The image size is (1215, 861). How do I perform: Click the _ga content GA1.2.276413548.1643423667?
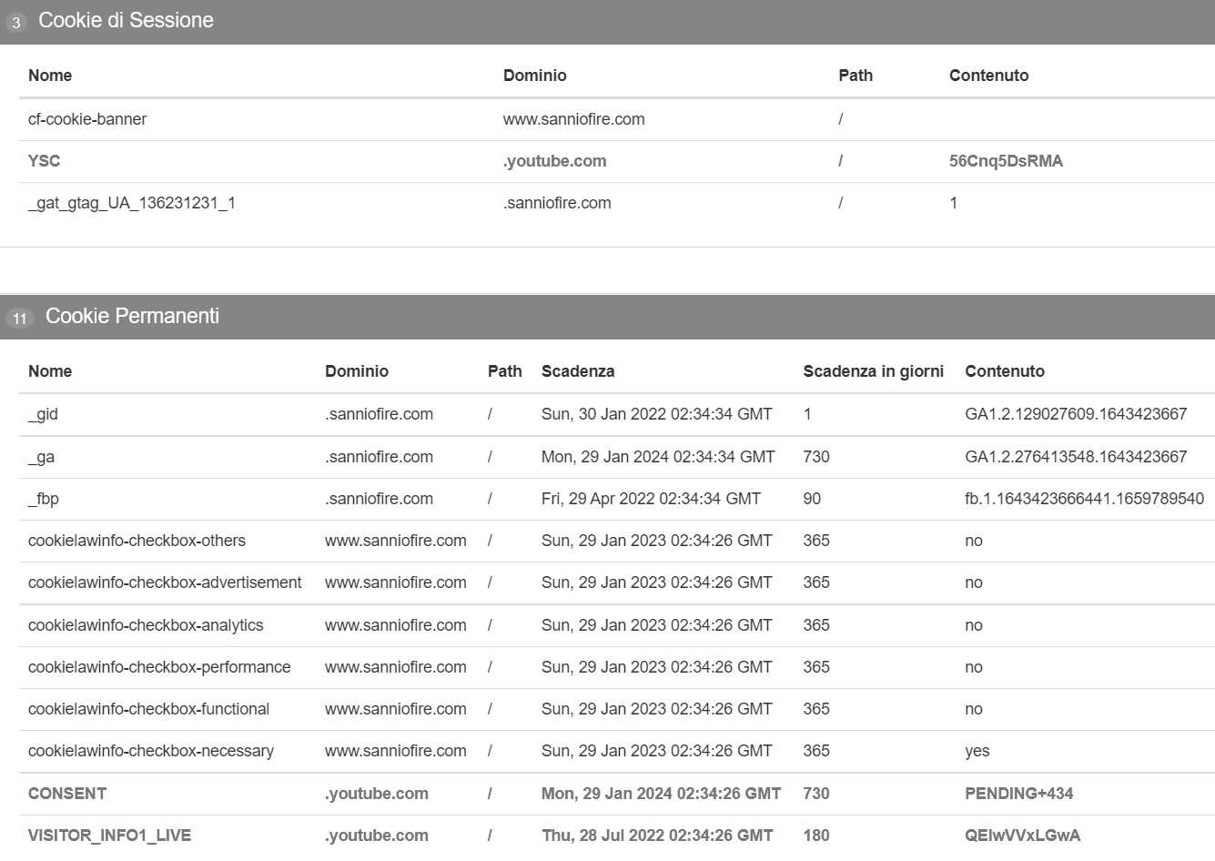coord(1076,457)
